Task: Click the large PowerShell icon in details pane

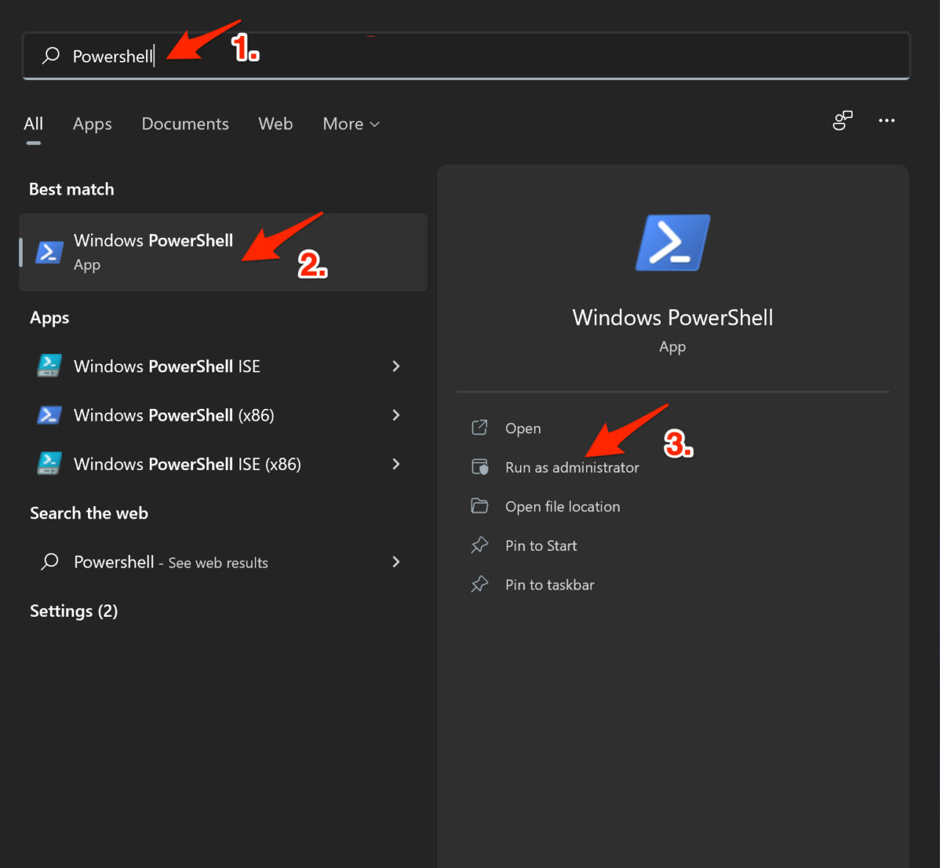Action: tap(672, 243)
